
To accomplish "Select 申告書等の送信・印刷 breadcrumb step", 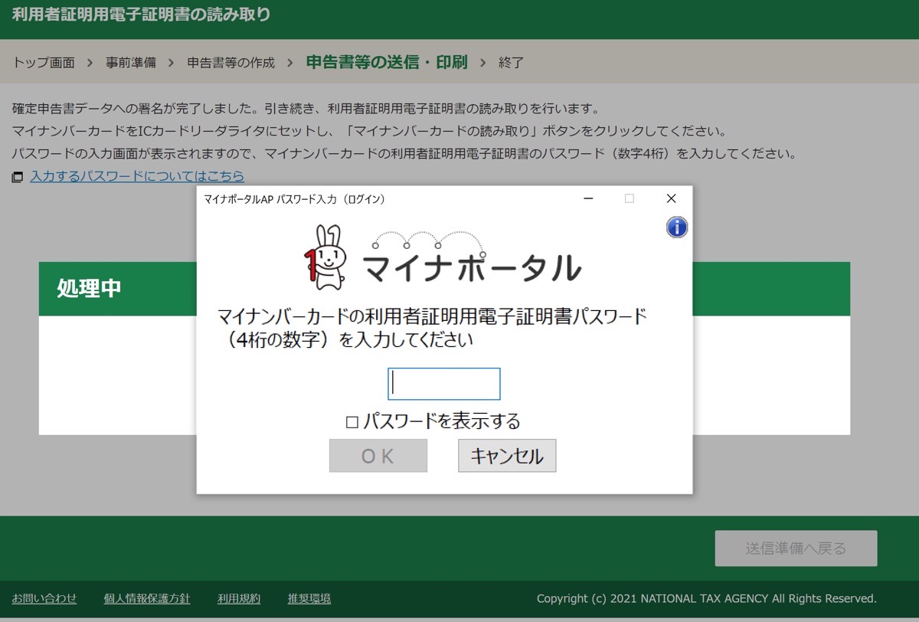I will [387, 62].
